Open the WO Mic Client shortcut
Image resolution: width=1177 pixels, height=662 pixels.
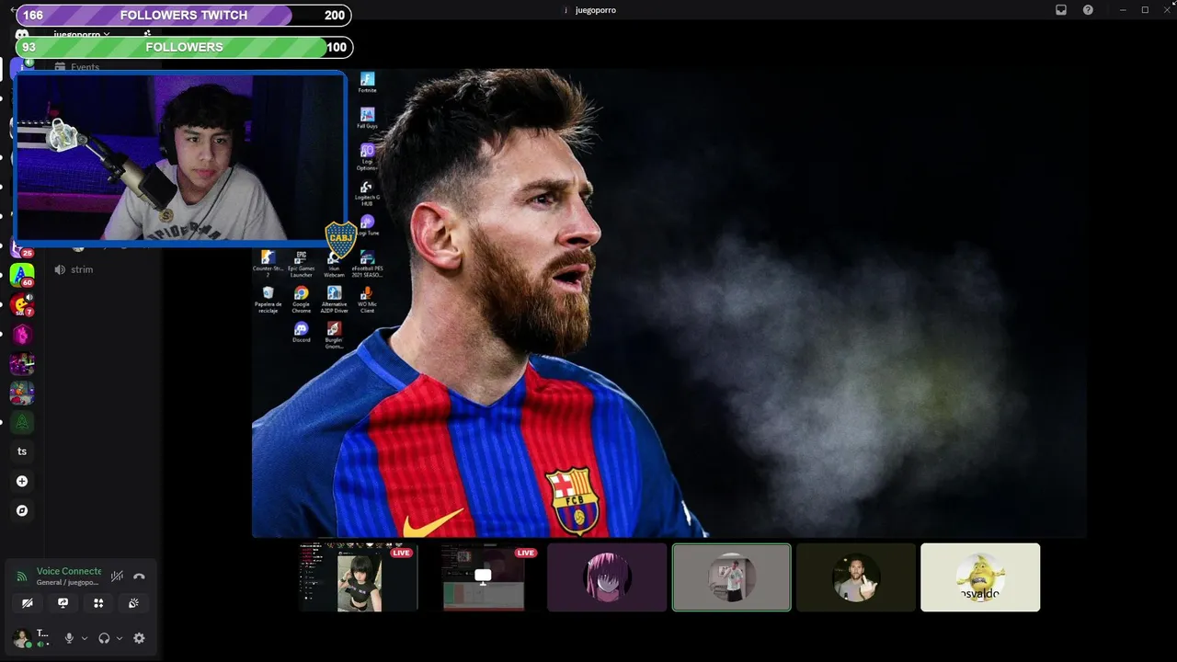[367, 300]
